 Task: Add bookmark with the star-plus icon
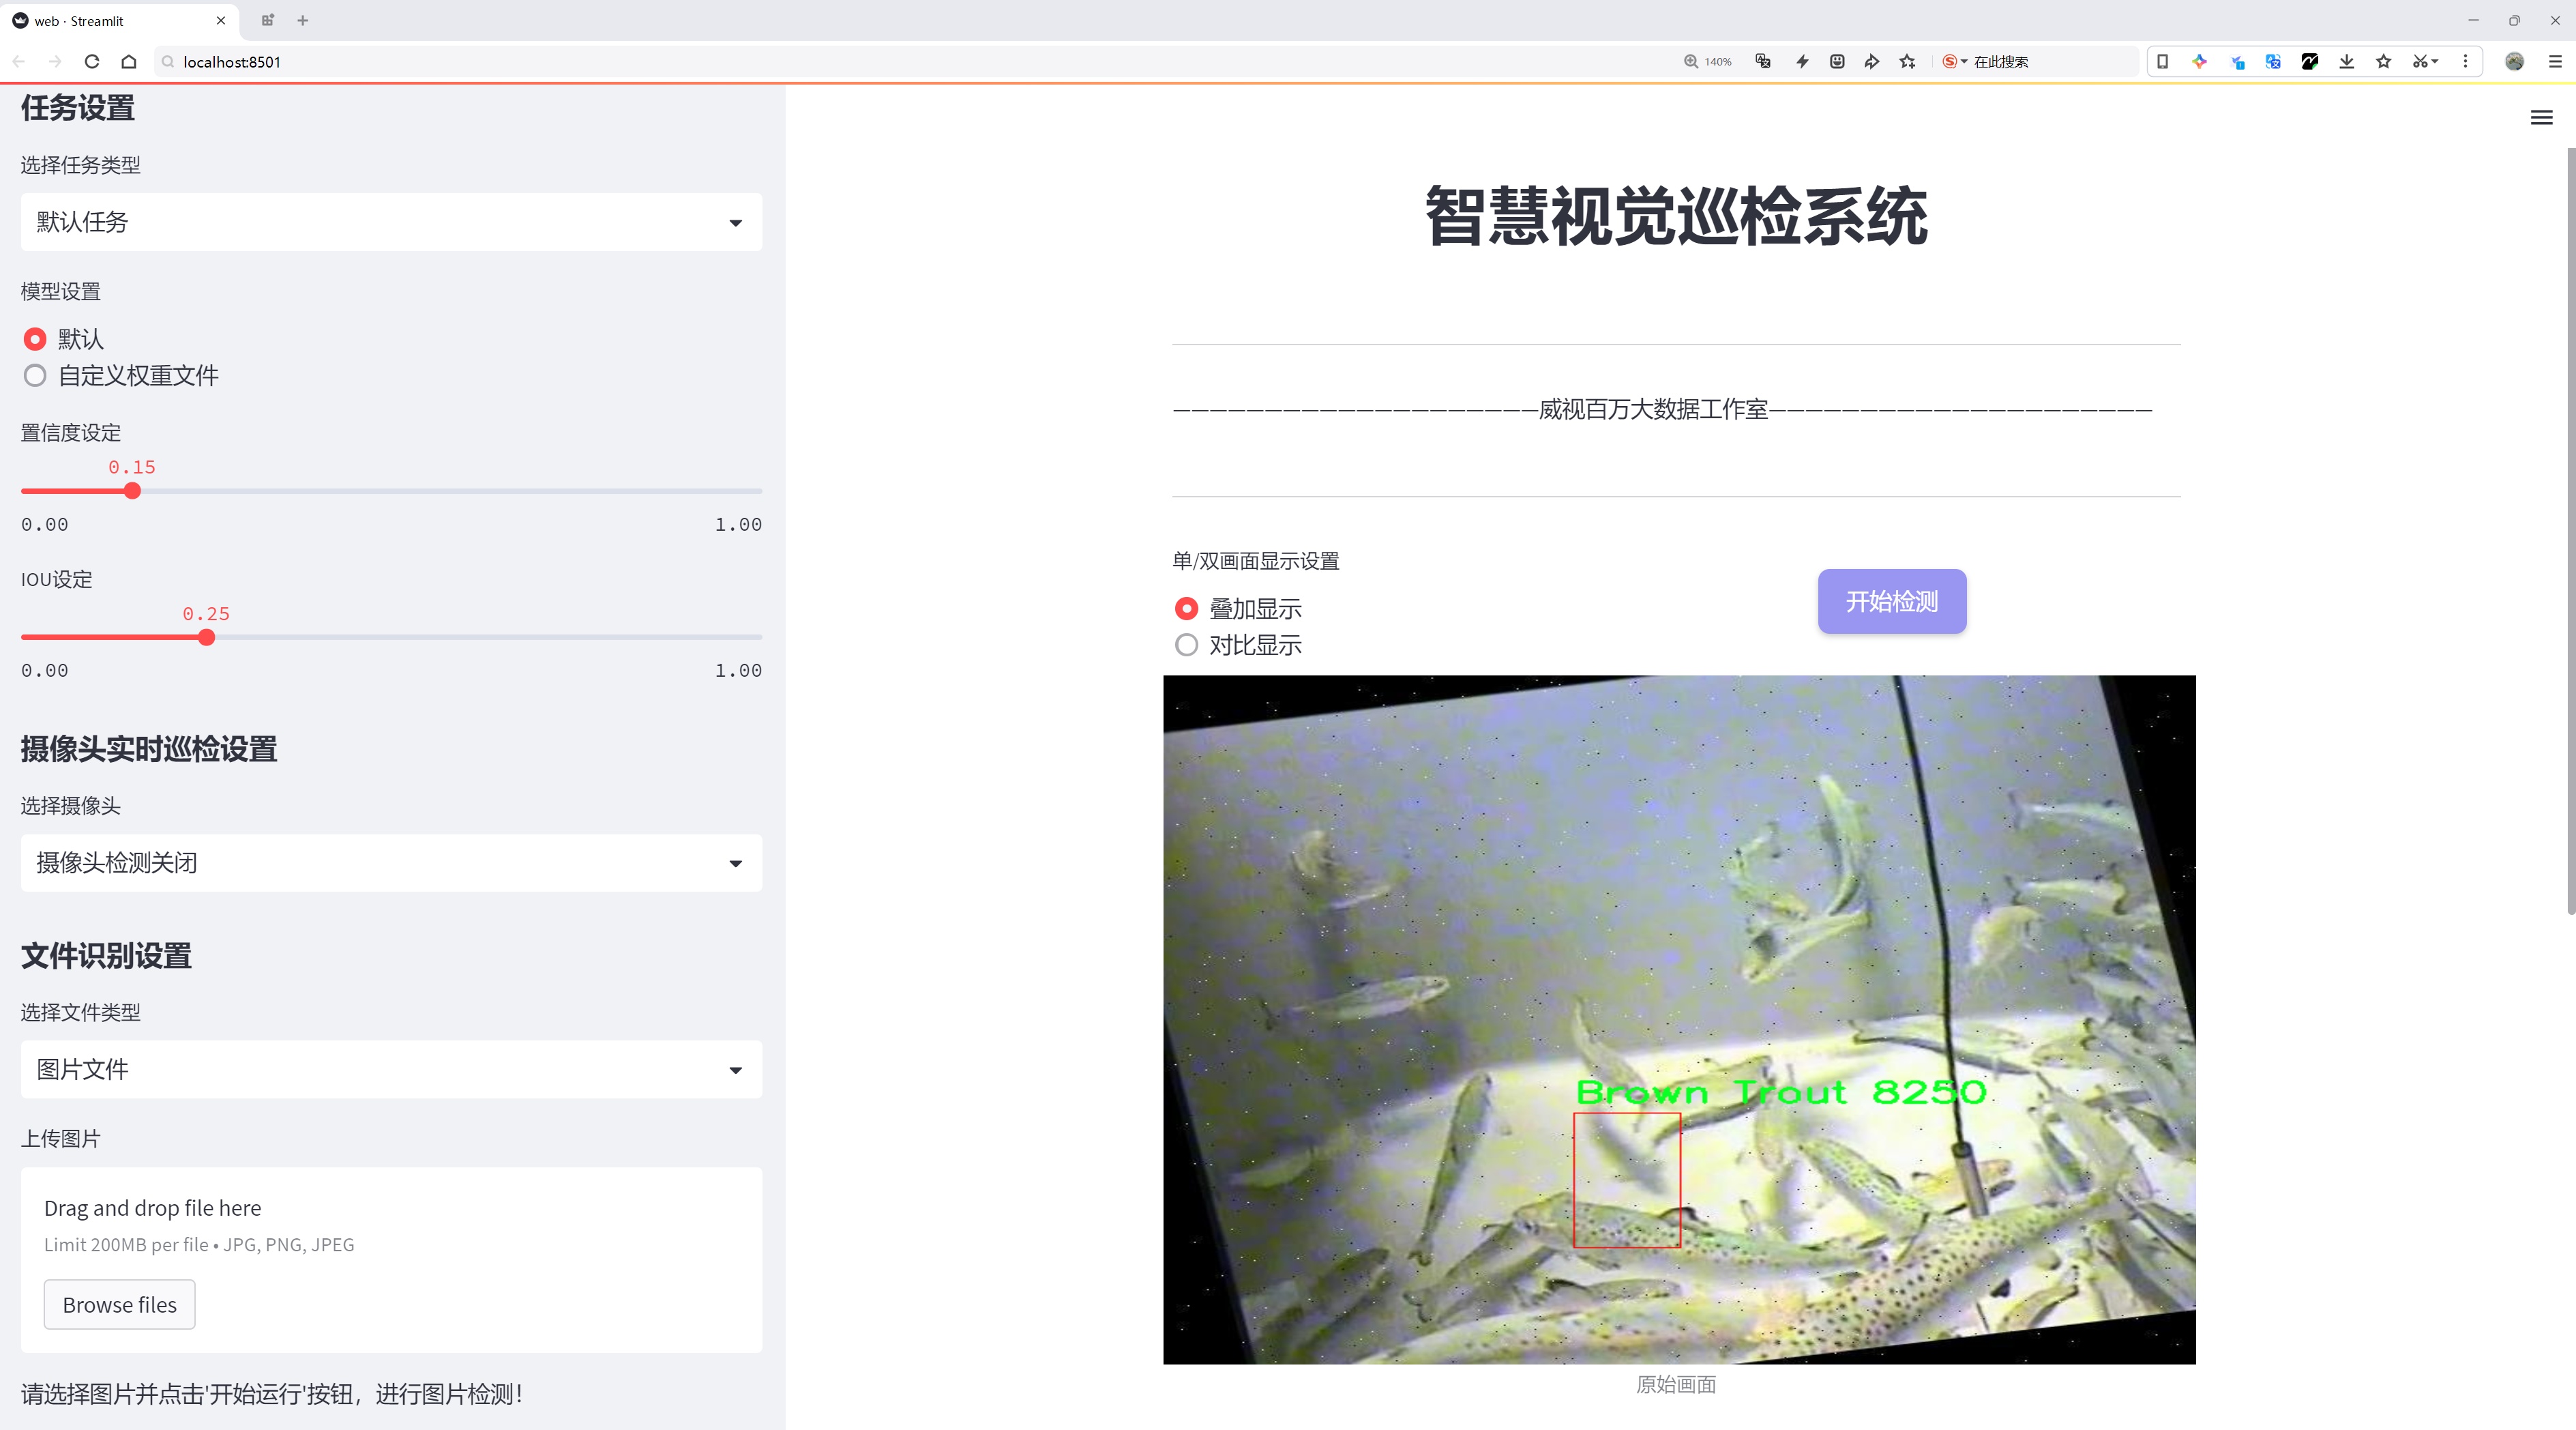coord(1908,61)
